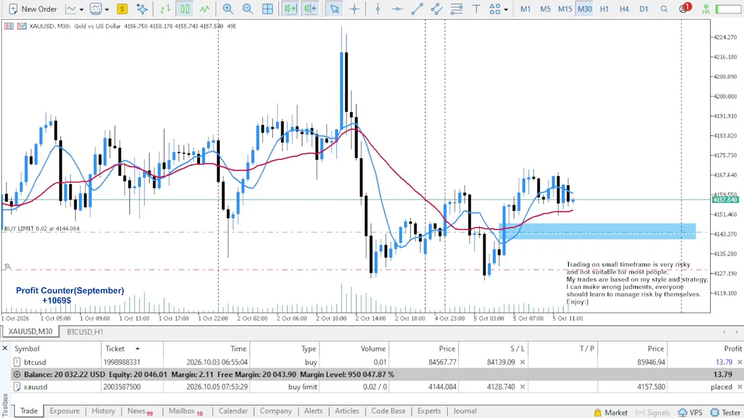Viewport: 744px width, 418px height.
Task: Select the crosshair tool
Action: pos(354,9)
